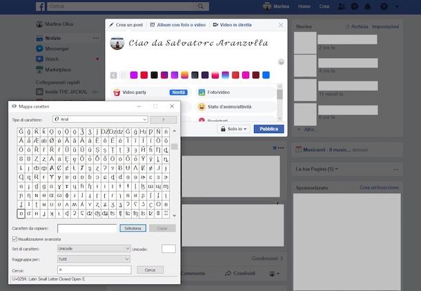This screenshot has width=421, height=291.
Task: Click the post text Ciao da Salvatore Aranzulla
Action: point(198,43)
